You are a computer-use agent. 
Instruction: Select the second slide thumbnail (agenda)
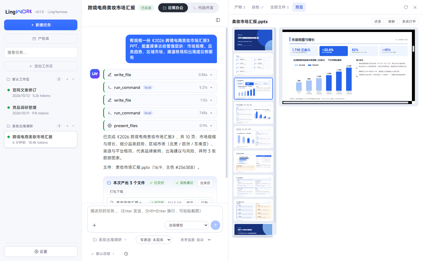[253, 64]
